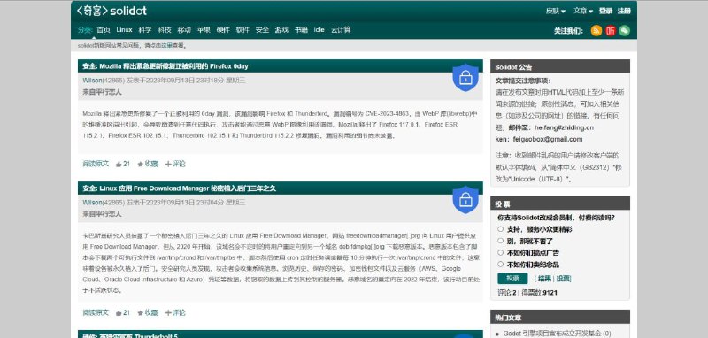The image size is (708, 338).
Task: Favorite the Firefox 0day article with star 收藏
Action: [148, 164]
